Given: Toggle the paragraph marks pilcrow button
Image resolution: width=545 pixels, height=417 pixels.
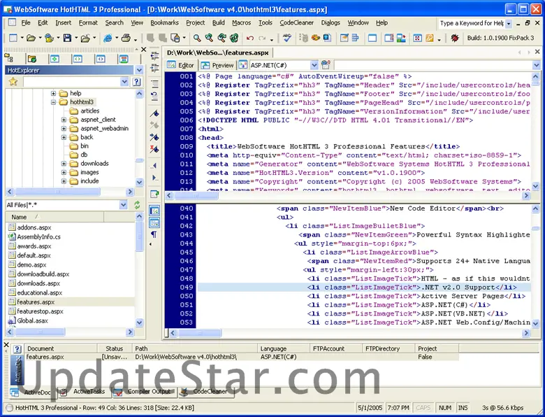Looking at the screenshot, I should [x=154, y=234].
